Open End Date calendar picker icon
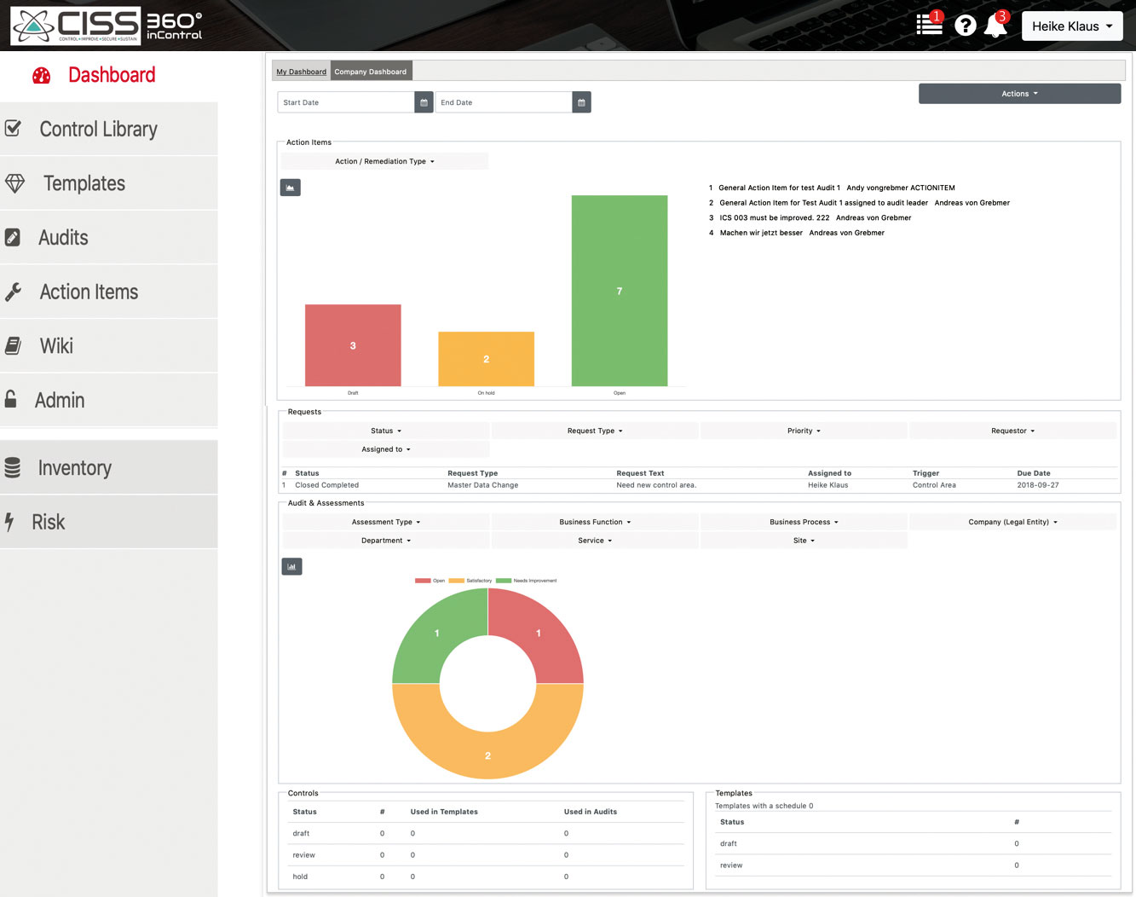The width and height of the screenshot is (1136, 897). 581,102
